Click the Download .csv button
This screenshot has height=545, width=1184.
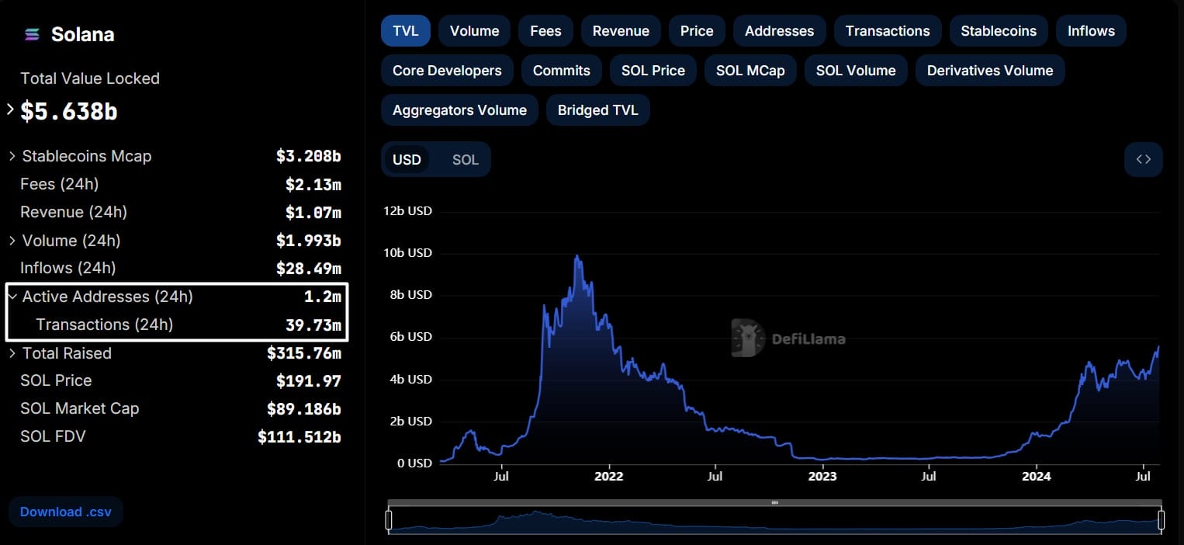66,512
